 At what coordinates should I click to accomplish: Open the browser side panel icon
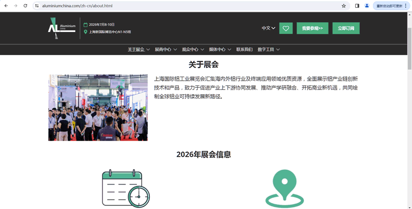[x=357, y=6]
